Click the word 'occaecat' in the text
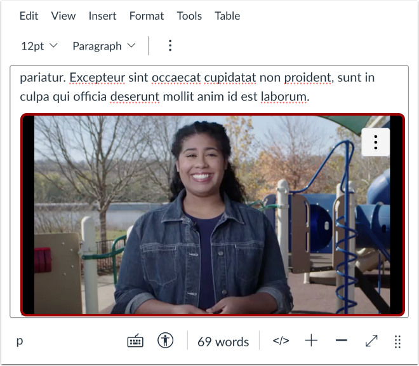This screenshot has height=366, width=419. click(176, 78)
